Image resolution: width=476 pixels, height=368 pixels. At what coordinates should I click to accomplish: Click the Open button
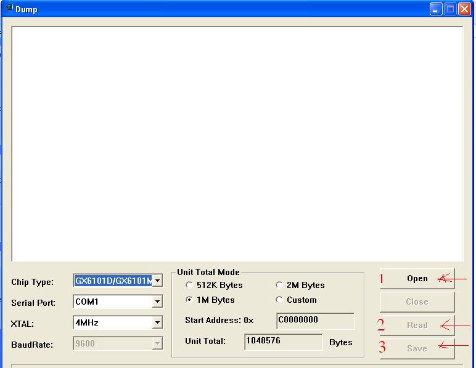417,279
